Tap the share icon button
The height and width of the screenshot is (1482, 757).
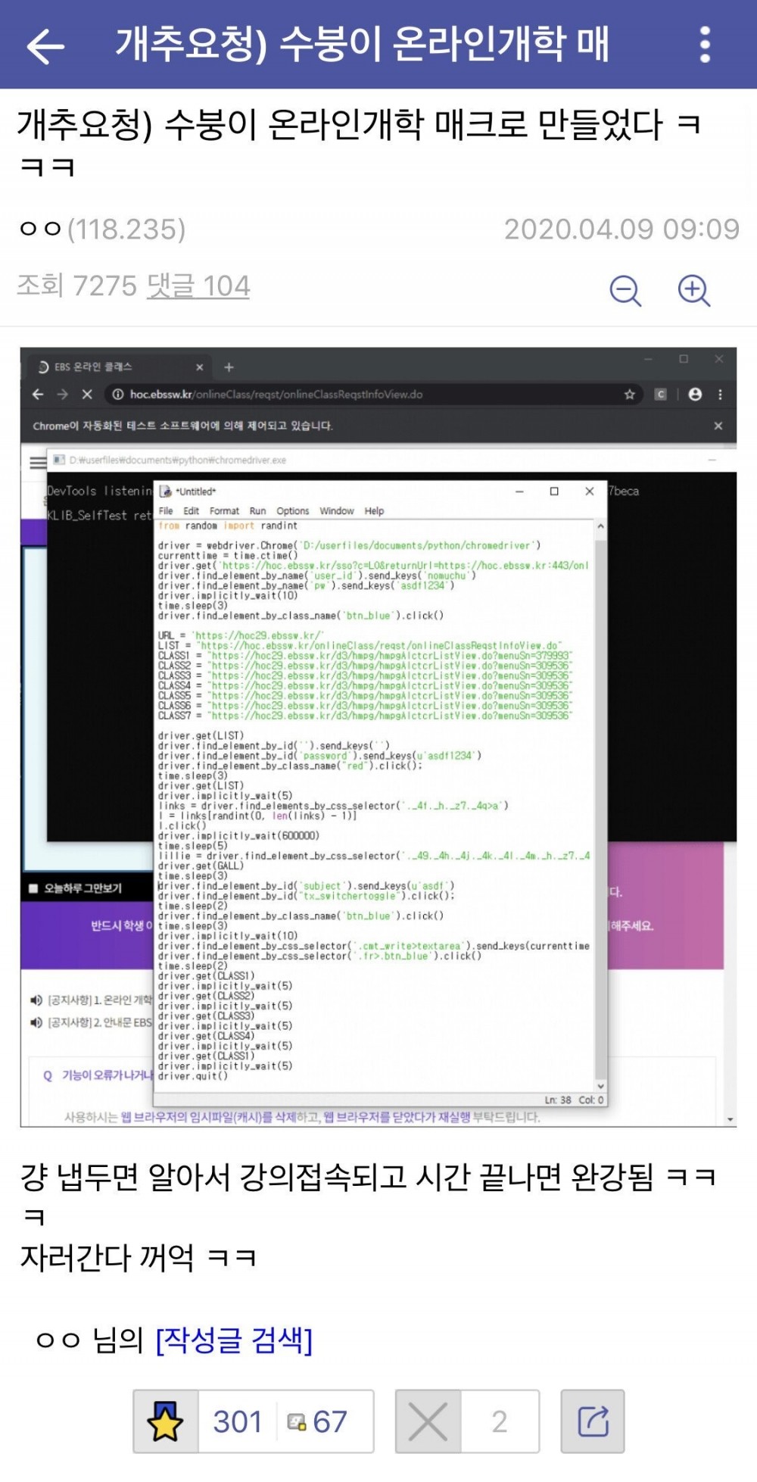click(593, 1421)
